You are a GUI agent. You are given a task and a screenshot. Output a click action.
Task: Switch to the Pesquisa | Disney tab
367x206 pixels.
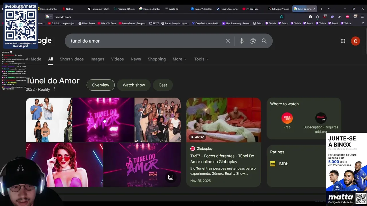pyautogui.click(x=124, y=9)
